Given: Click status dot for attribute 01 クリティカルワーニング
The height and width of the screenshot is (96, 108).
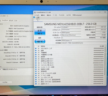Looking at the screenshot, I should point(36,48).
